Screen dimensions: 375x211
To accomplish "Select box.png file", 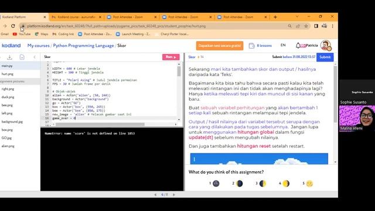I will click(7, 130).
